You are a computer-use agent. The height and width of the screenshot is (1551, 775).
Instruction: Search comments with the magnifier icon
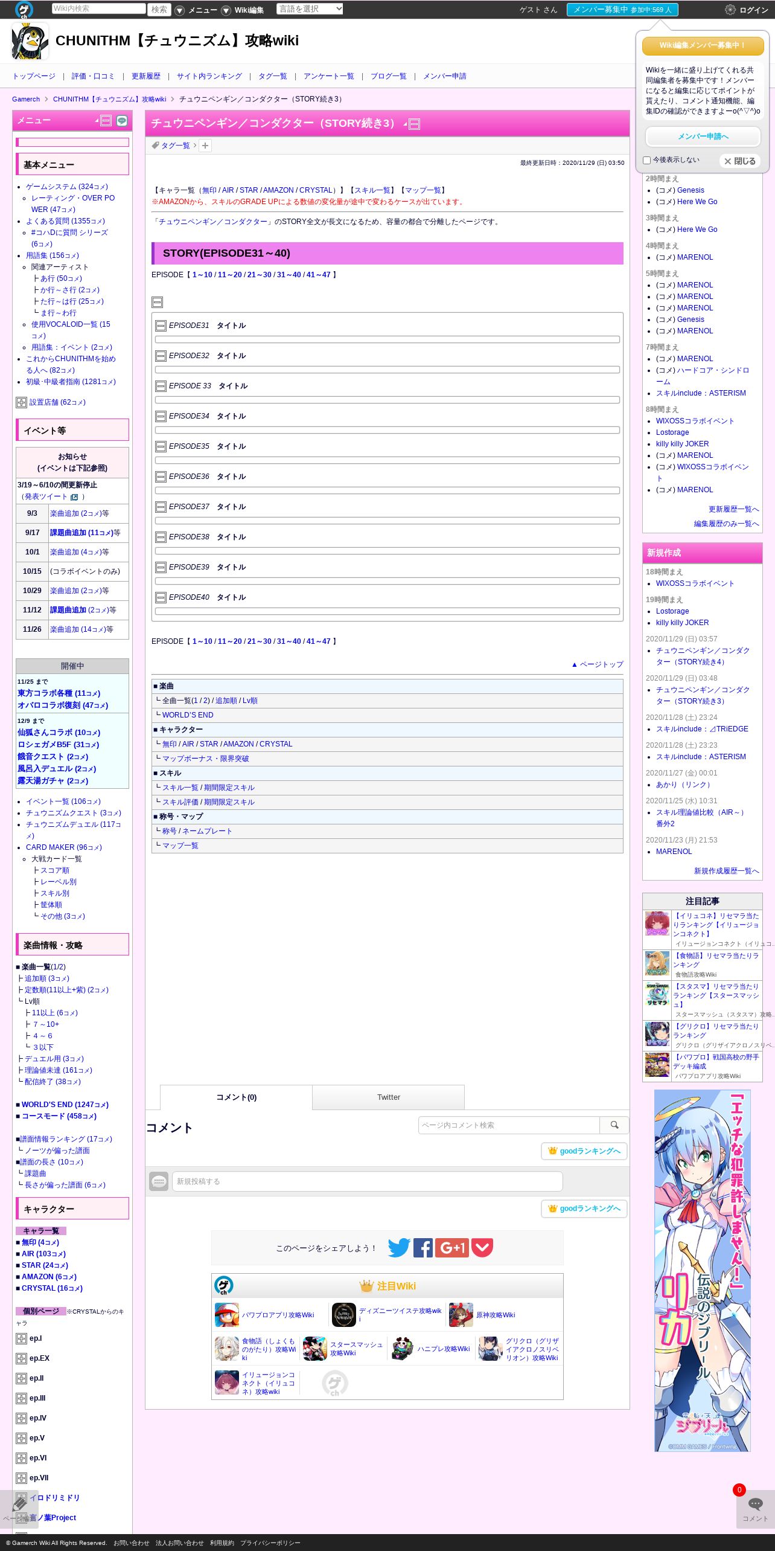click(614, 1125)
